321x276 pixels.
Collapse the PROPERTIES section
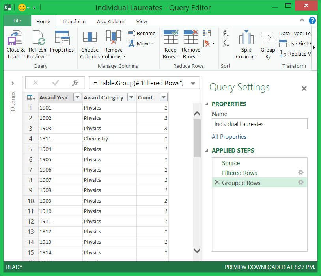[207, 104]
